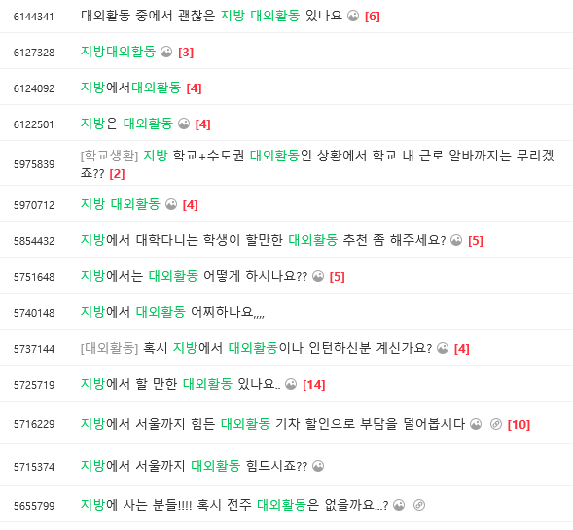Click image icon beside 지방대외활동 post 6127328

coord(166,52)
